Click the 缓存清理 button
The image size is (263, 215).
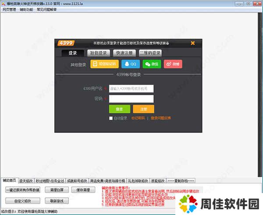[83, 190]
